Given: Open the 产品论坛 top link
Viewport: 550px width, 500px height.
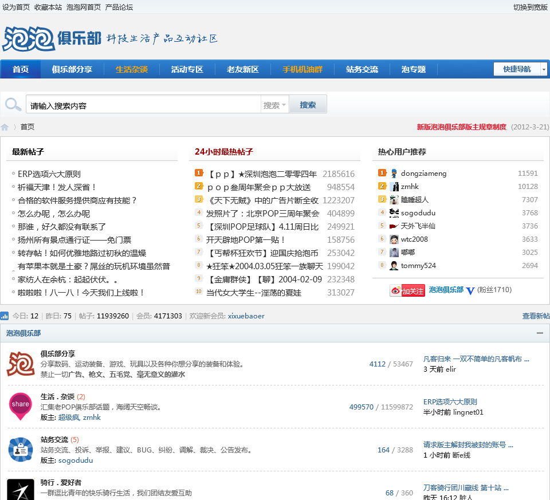Looking at the screenshot, I should pyautogui.click(x=119, y=7).
